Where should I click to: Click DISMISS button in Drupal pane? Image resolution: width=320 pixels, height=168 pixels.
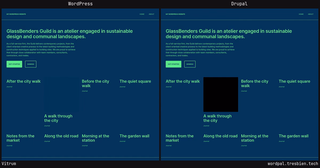coord(190,64)
